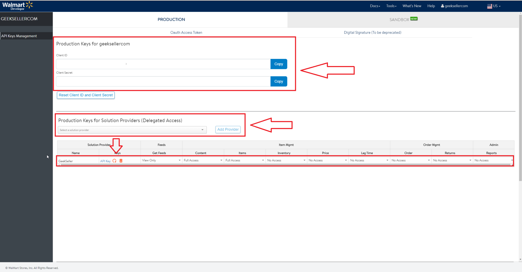Viewport: 522px width, 272px height.
Task: Click the GeekSeller name cell
Action: [x=78, y=161]
